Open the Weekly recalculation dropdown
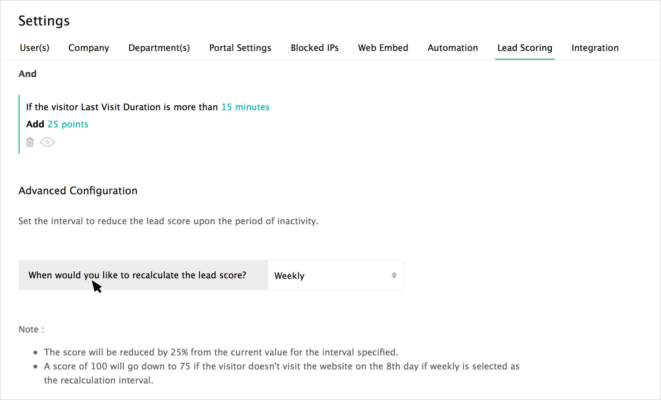Screen dimensions: 661x400 click(335, 275)
